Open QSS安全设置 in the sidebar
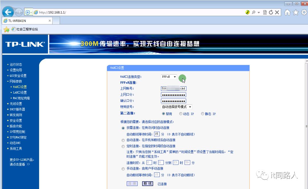 tap(18, 76)
